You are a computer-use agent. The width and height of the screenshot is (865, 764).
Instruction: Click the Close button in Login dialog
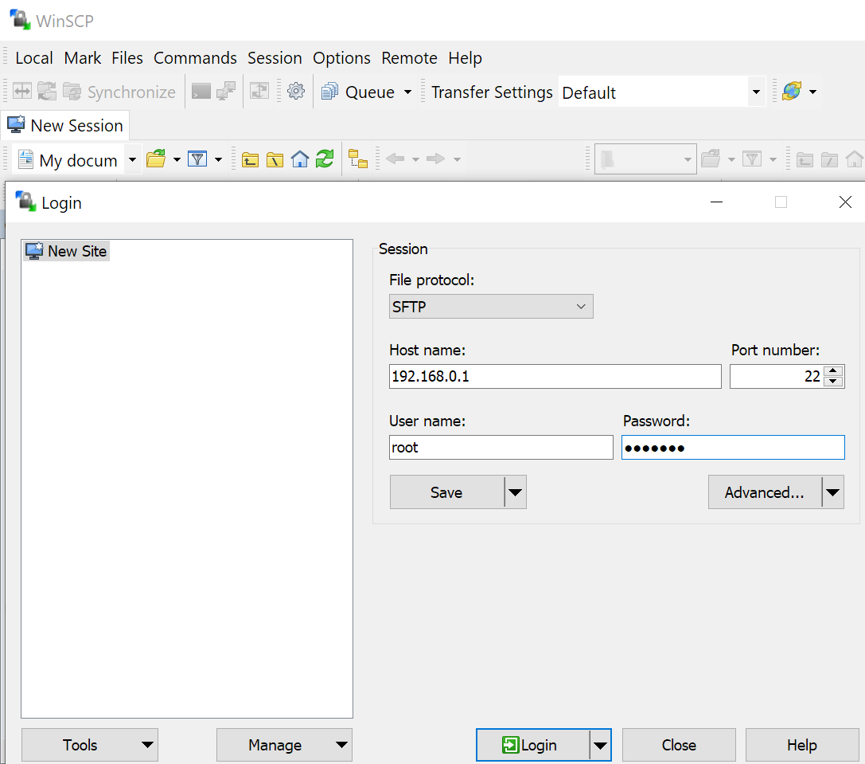679,745
